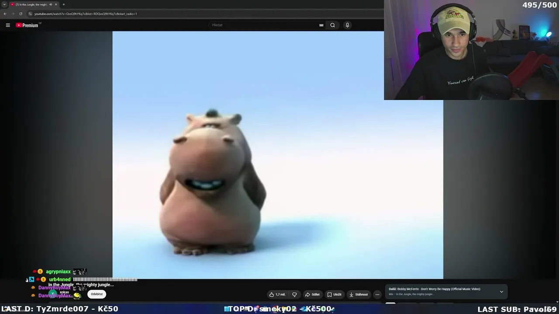Download video with Stáhnout button
Image resolution: width=559 pixels, height=314 pixels.
tap(359, 294)
